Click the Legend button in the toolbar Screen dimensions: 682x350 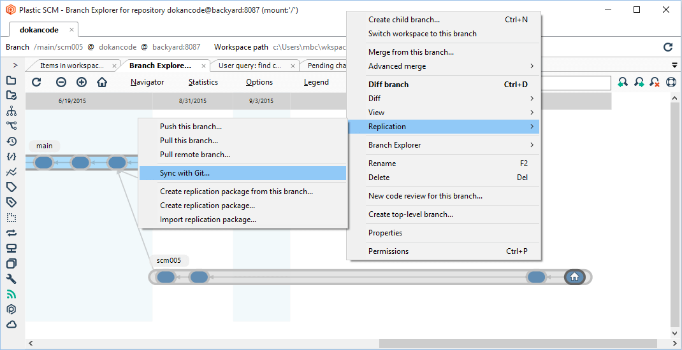(316, 82)
